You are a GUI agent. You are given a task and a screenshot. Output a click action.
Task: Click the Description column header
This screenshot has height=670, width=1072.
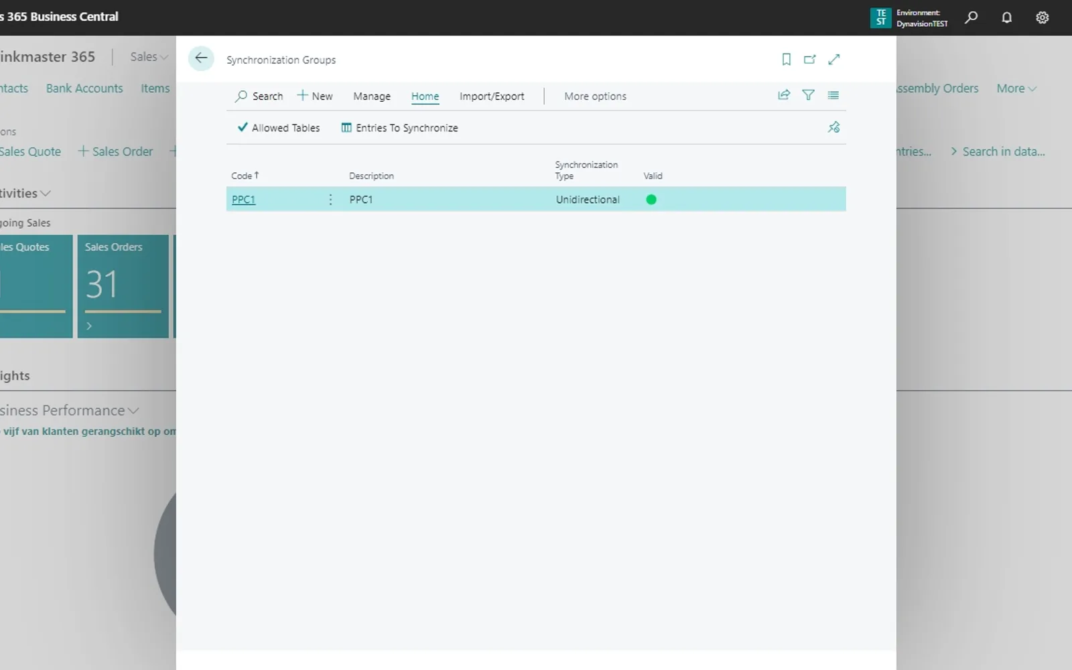[371, 176]
